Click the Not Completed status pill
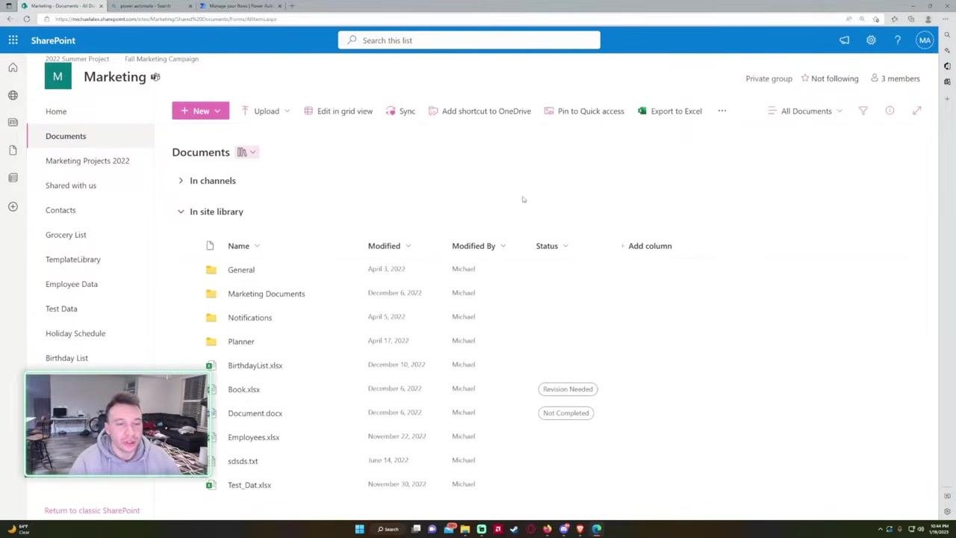Image resolution: width=956 pixels, height=538 pixels. (x=565, y=413)
